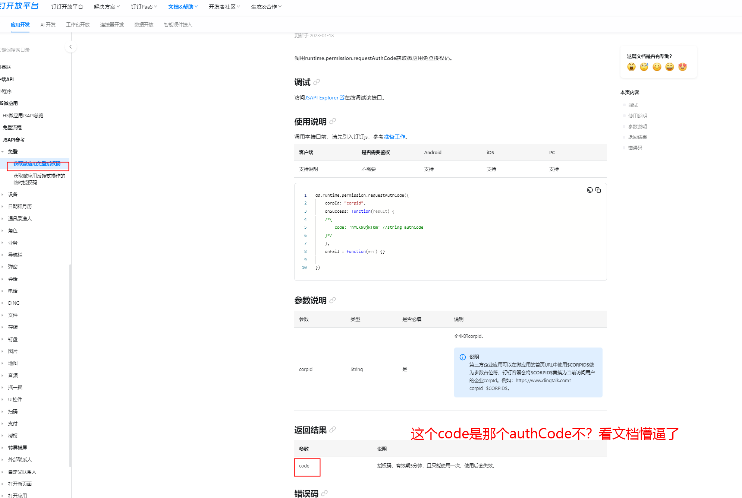Open the 钉钉PaaS dropdown menu
Image resolution: width=742 pixels, height=498 pixels.
[144, 7]
